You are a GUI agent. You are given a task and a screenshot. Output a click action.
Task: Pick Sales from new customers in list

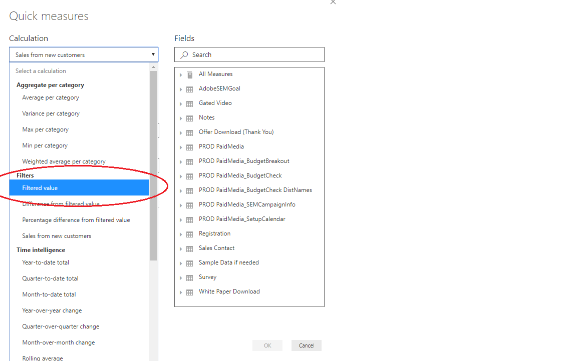(x=57, y=236)
